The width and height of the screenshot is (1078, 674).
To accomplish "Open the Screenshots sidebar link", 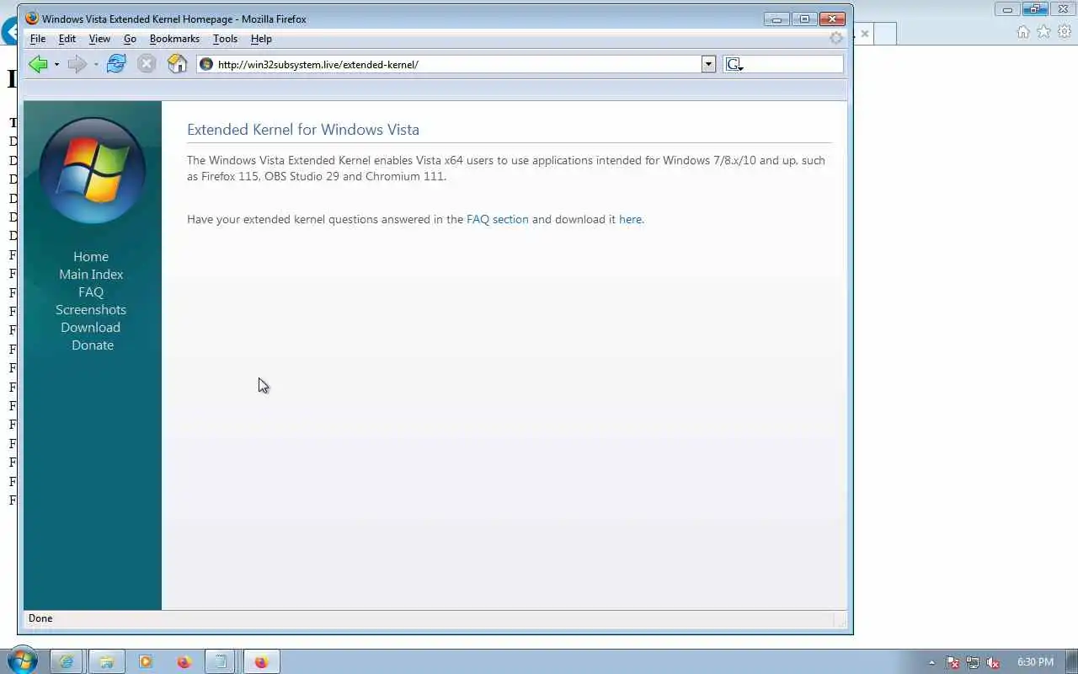I will [x=91, y=310].
